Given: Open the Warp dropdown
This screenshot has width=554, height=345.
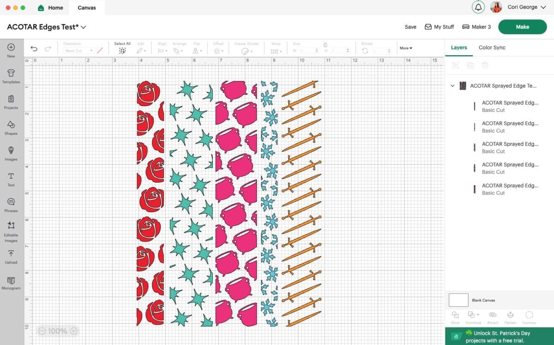Looking at the screenshot, I should coord(276,51).
